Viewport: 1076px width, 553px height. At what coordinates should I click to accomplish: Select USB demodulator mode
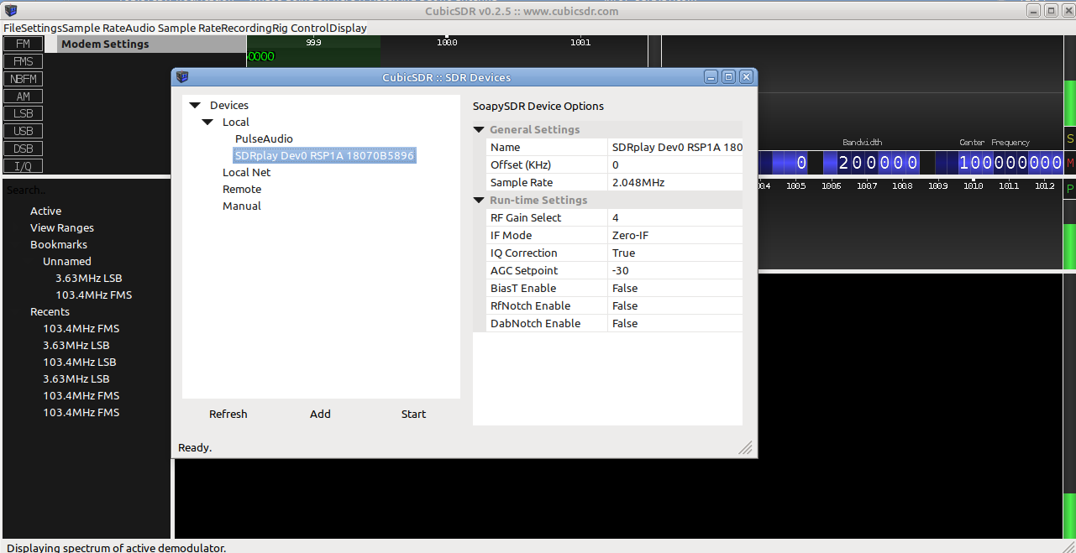[x=23, y=131]
